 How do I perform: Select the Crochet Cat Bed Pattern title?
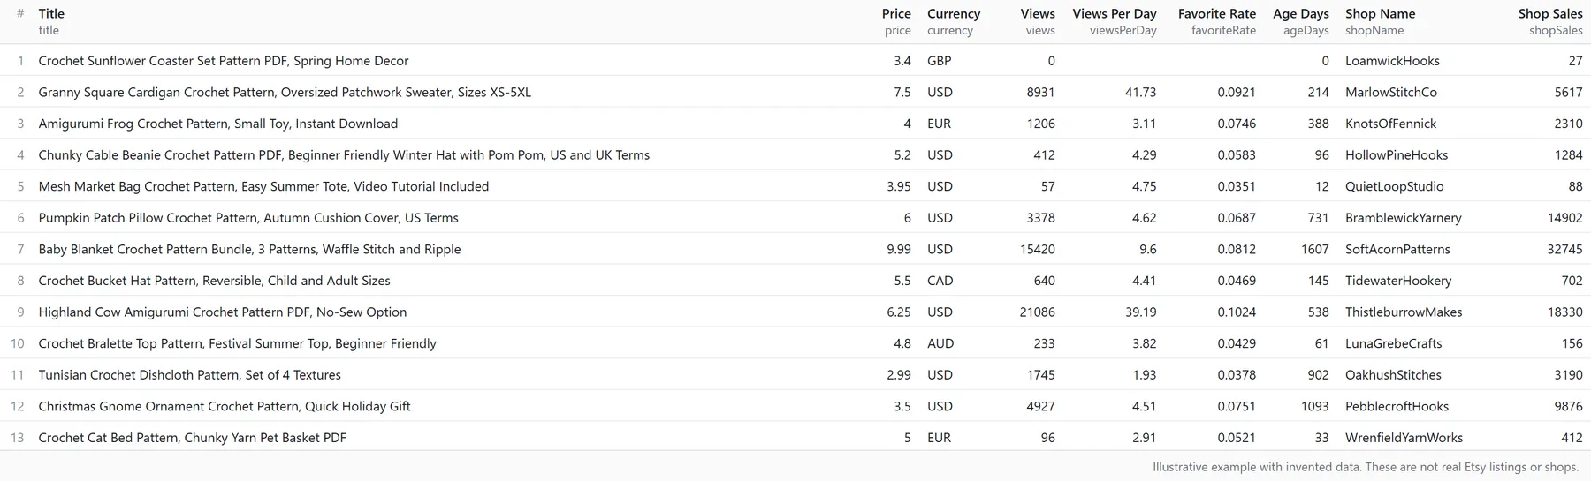[x=193, y=437]
